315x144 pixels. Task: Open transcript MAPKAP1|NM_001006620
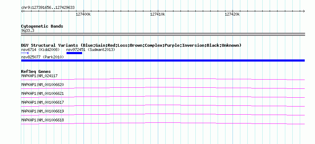coord(42,85)
